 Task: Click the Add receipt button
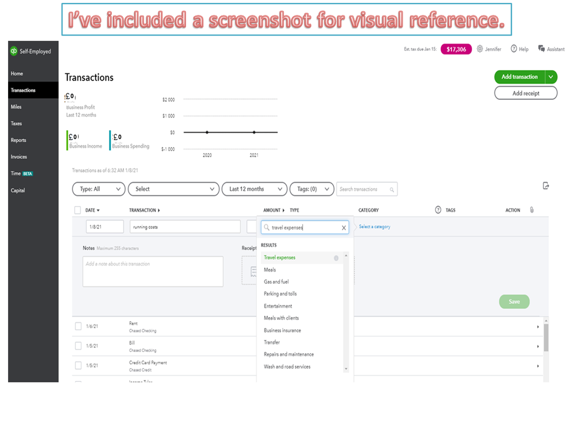525,93
